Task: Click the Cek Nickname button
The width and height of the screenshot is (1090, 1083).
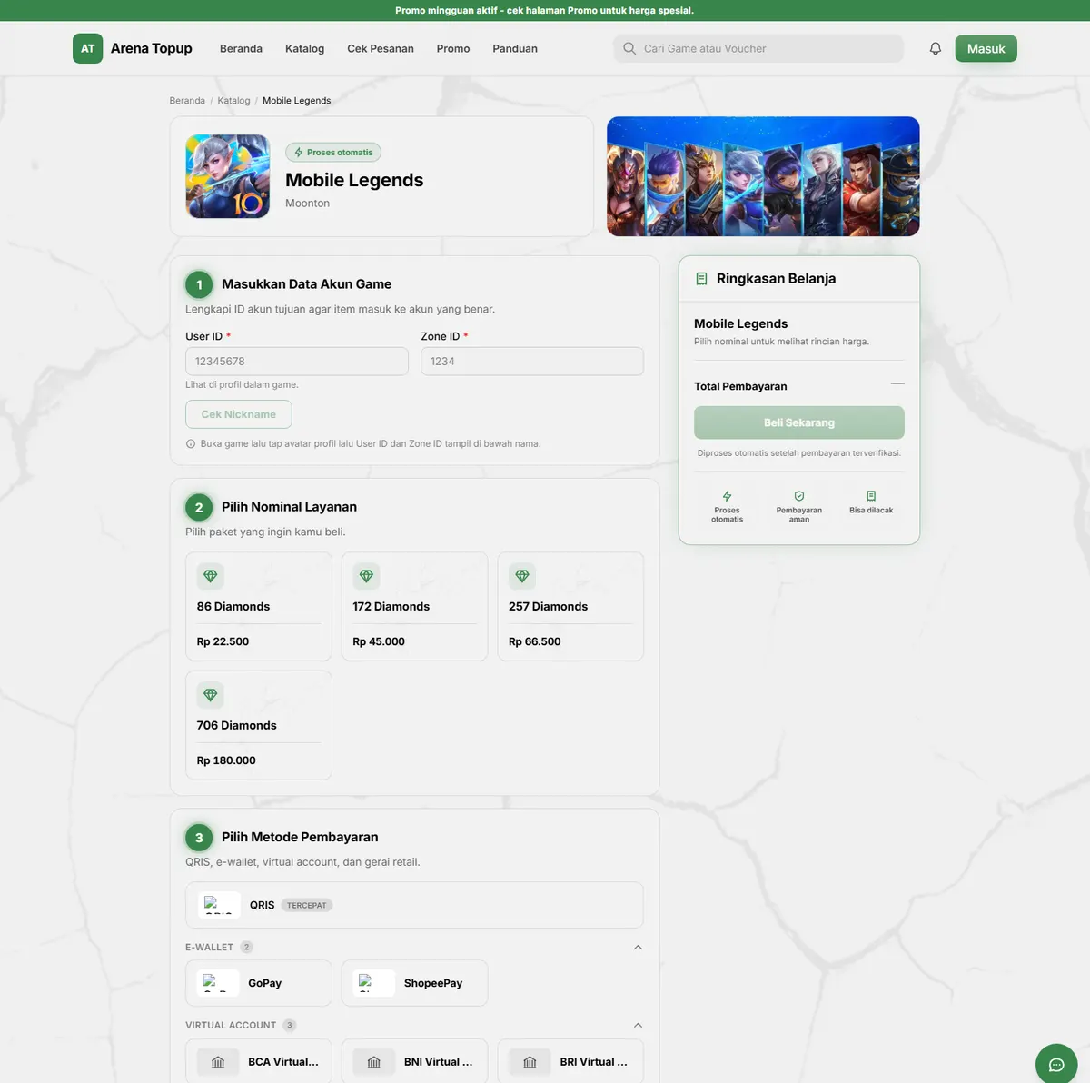Action: click(x=239, y=414)
